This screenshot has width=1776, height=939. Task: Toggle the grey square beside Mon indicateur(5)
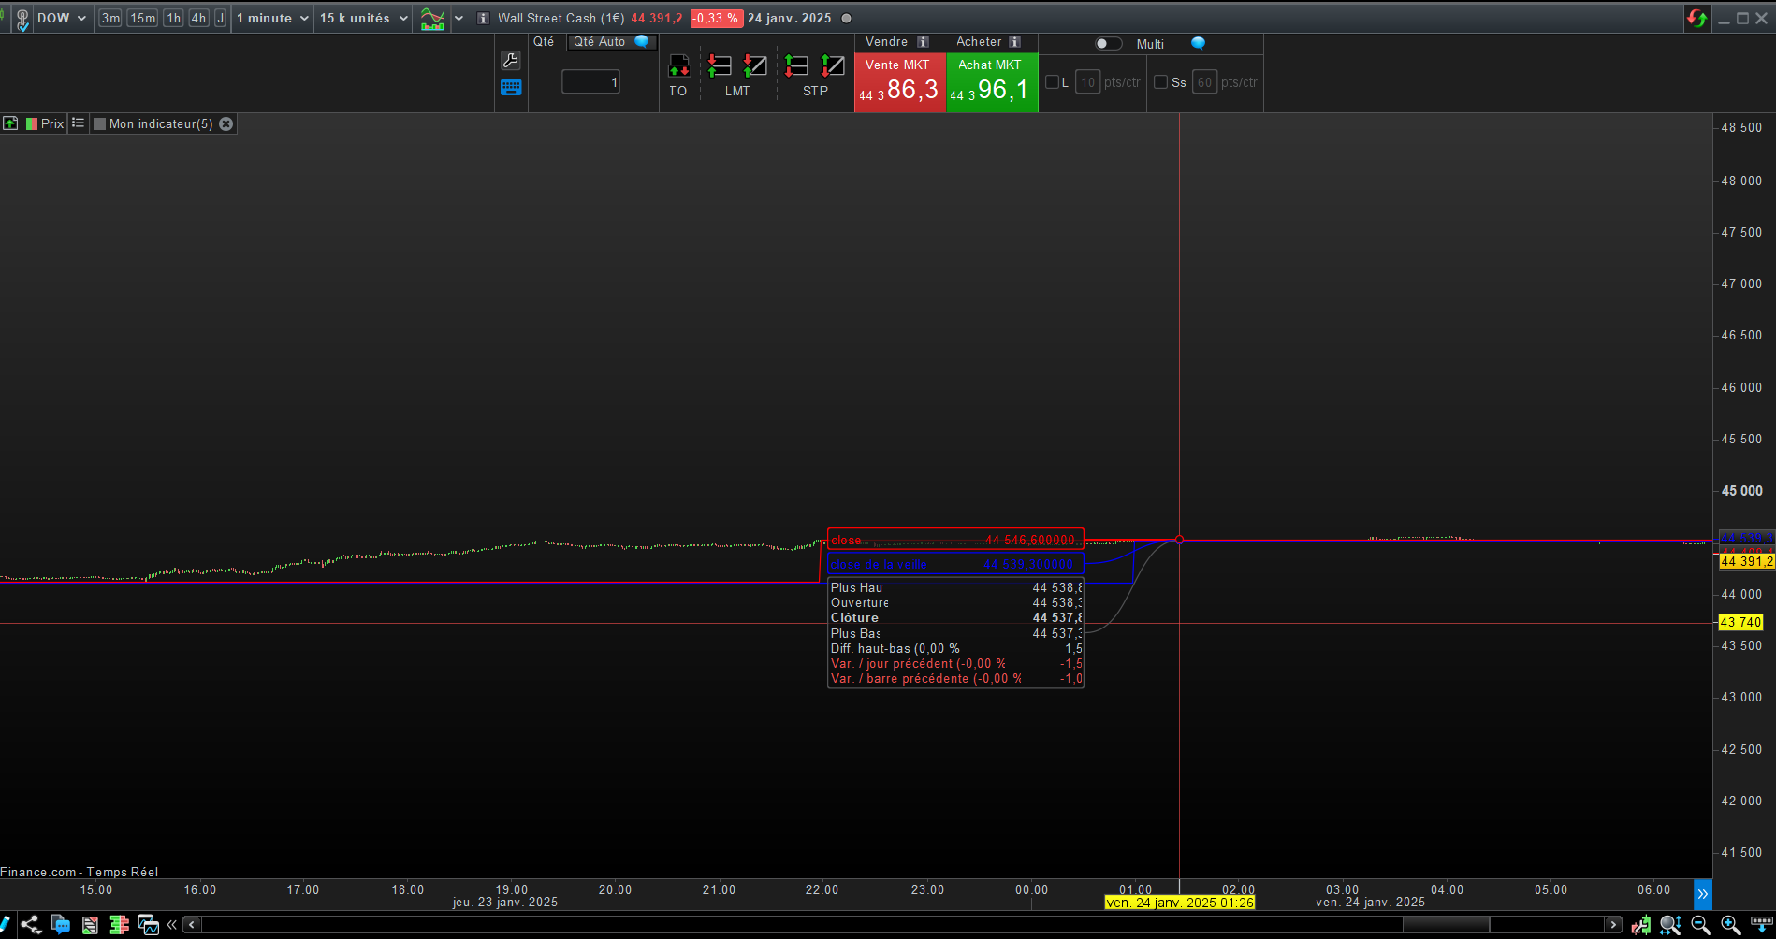tap(100, 123)
